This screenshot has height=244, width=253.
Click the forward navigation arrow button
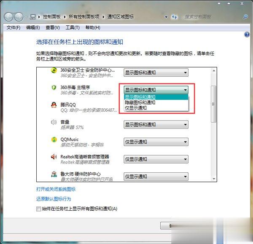click(x=19, y=17)
